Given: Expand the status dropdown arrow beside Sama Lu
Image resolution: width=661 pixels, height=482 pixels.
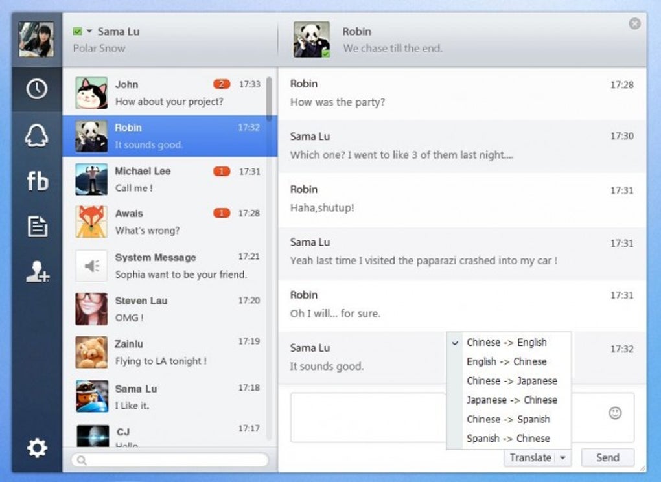Looking at the screenshot, I should (89, 31).
